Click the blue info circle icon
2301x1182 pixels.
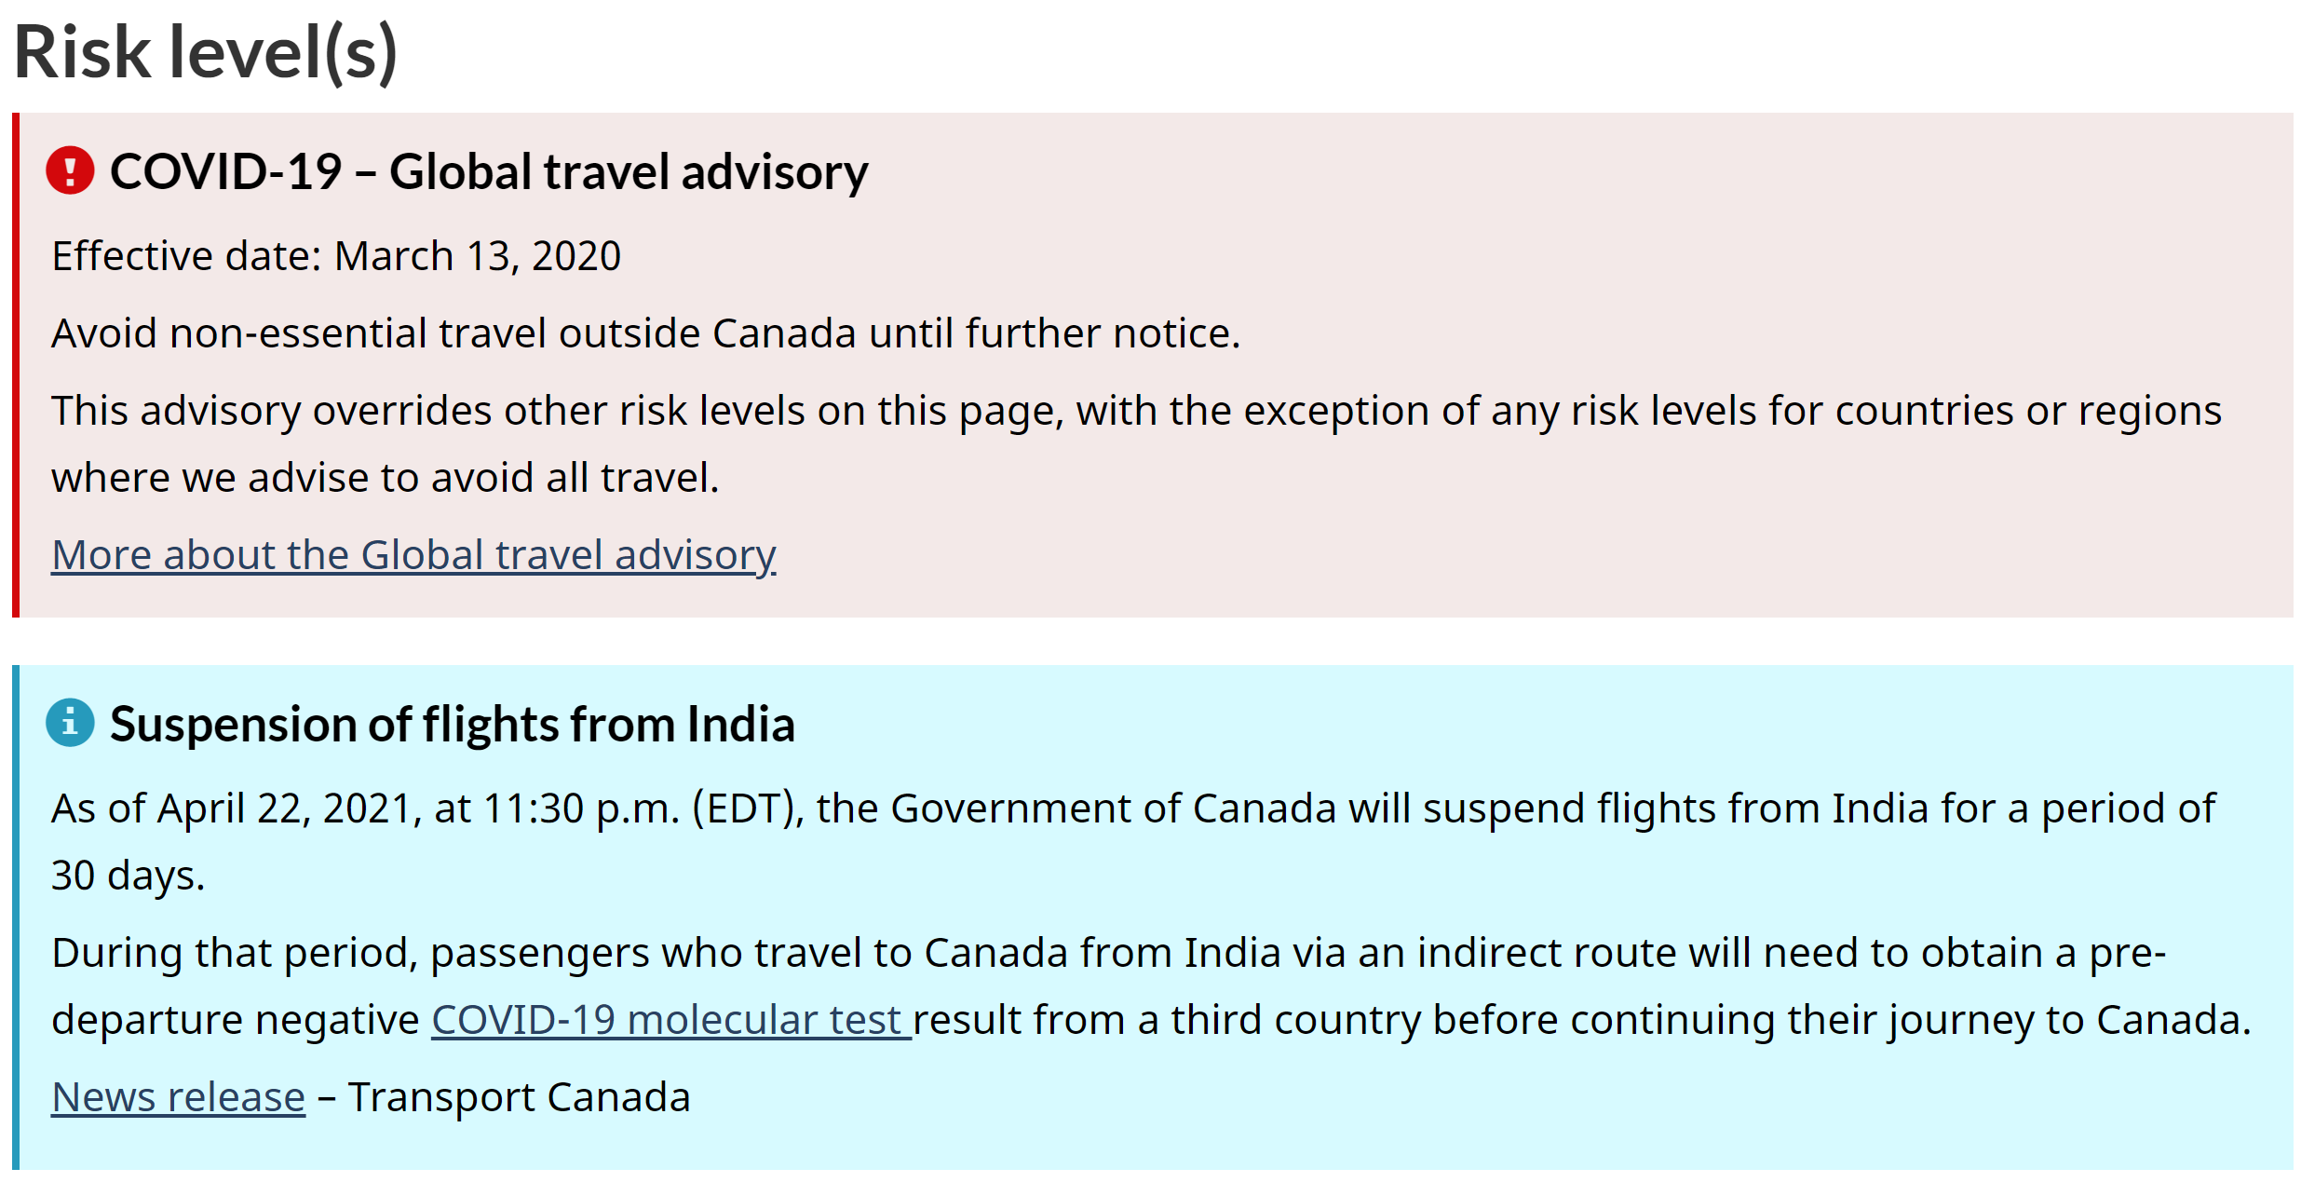coord(70,723)
